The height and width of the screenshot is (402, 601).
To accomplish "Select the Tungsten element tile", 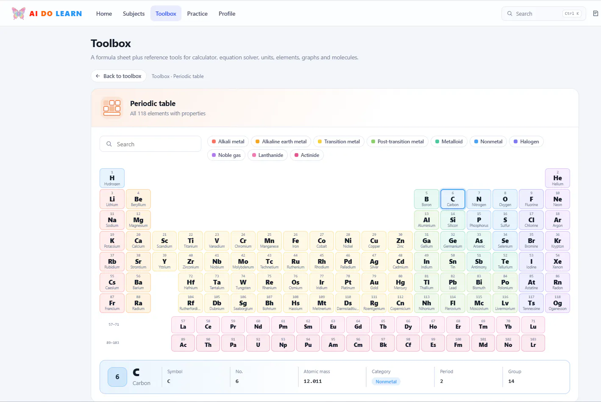I will [x=243, y=282].
